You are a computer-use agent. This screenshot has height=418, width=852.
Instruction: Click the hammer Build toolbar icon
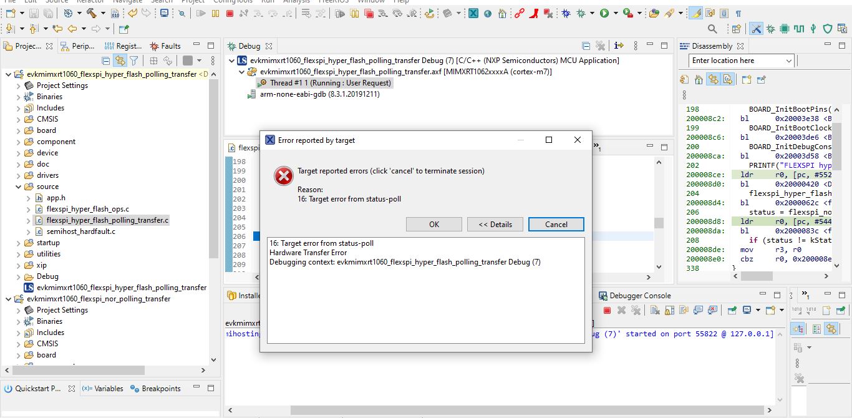pyautogui.click(x=92, y=13)
